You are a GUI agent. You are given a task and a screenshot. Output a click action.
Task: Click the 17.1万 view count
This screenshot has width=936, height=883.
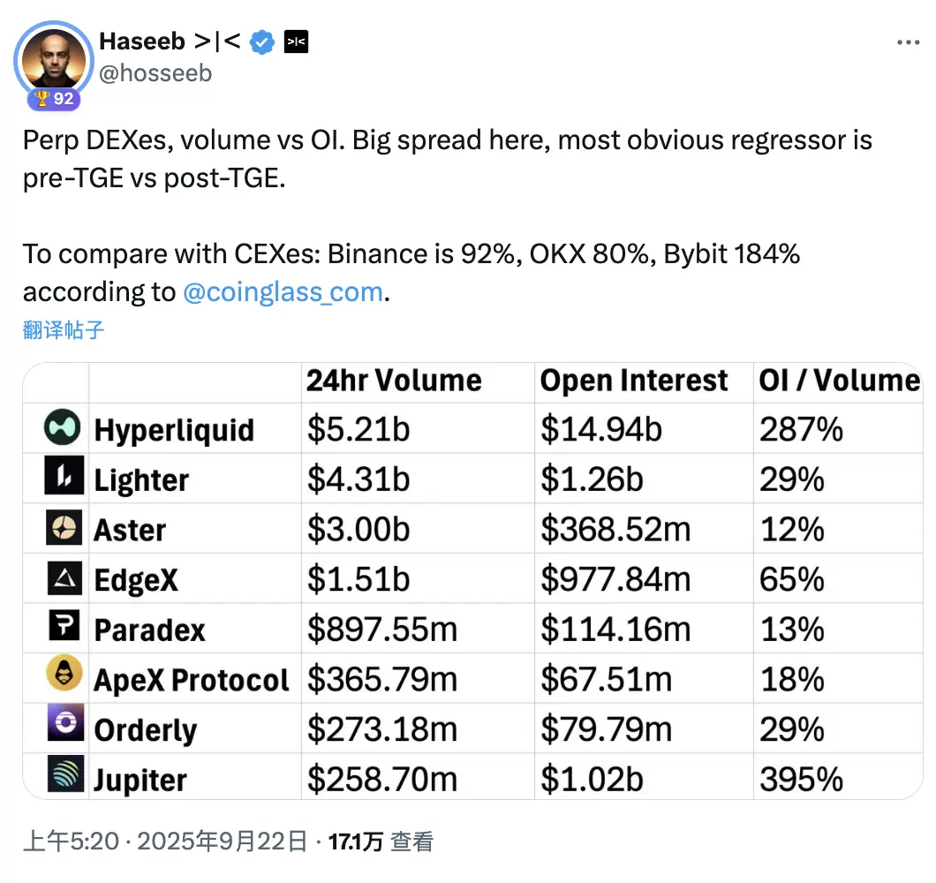click(355, 841)
